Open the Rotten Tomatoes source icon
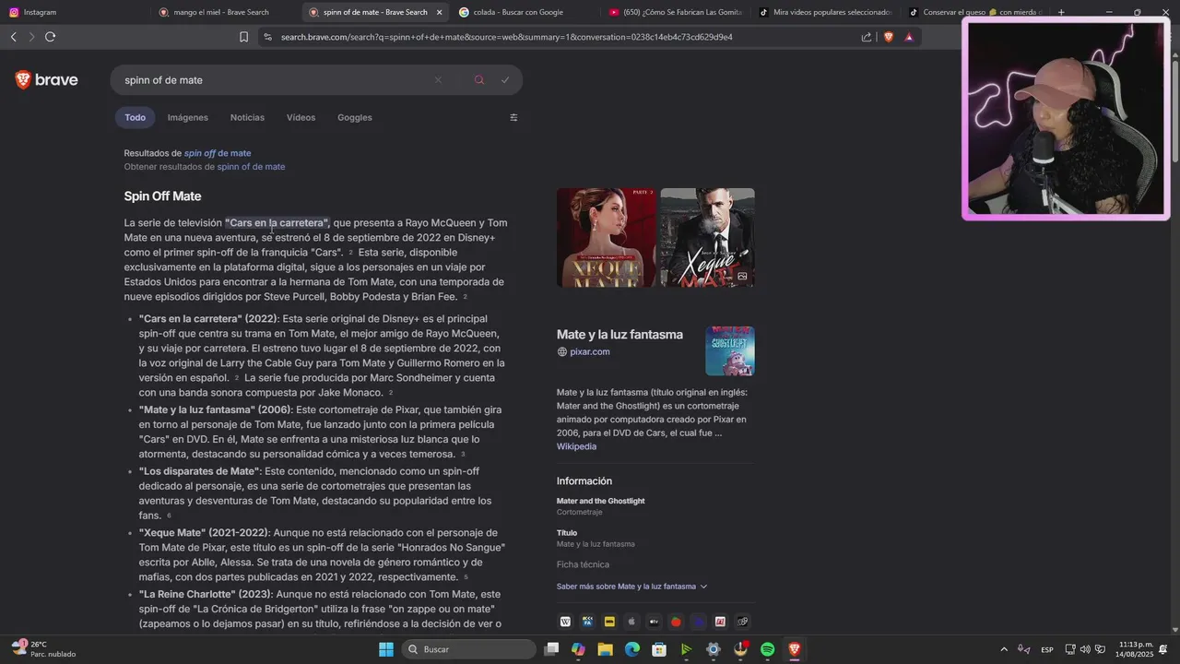The height and width of the screenshot is (664, 1180). [x=676, y=622]
